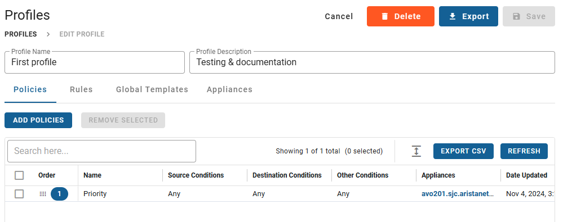
Task: Refresh the policies table
Action: click(x=524, y=151)
